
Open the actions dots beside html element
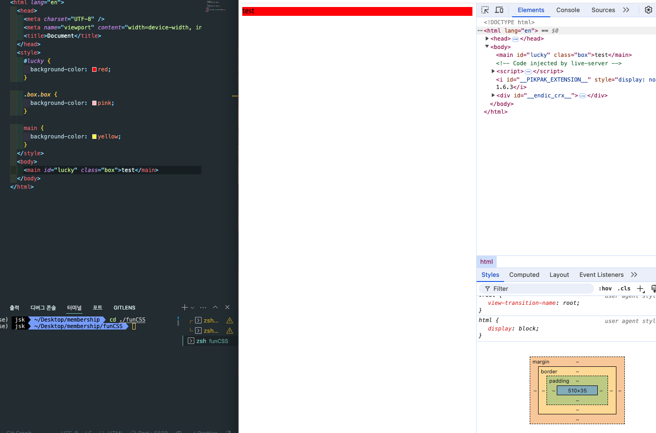pyautogui.click(x=480, y=31)
